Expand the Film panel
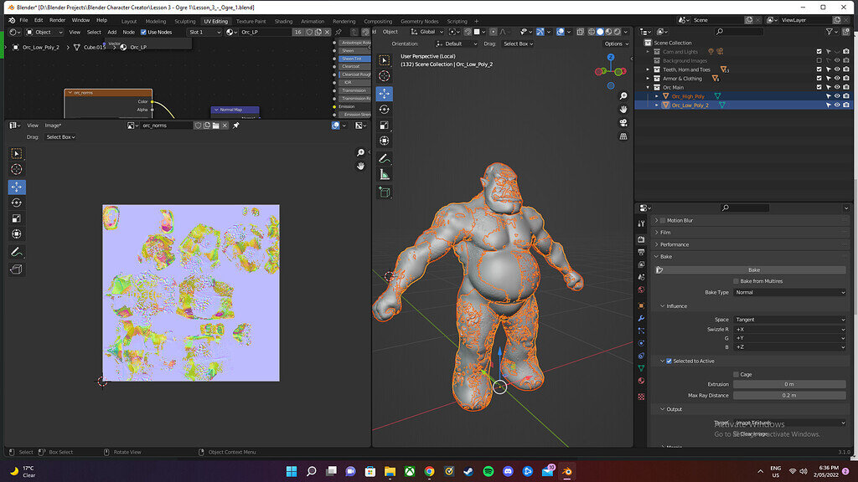Screen dimensions: 858x482 (x=665, y=233)
